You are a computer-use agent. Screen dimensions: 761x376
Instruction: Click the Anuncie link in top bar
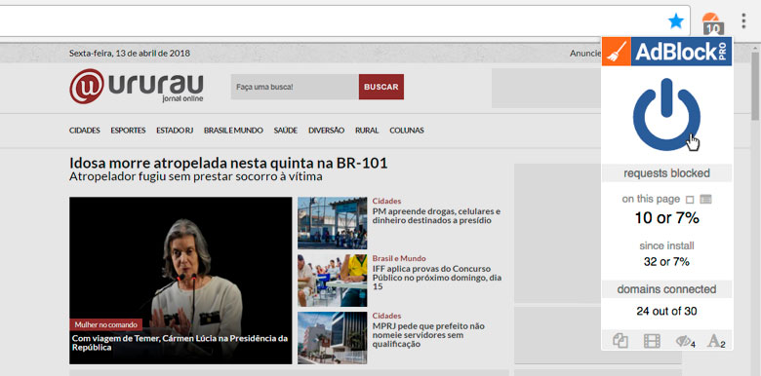tap(585, 54)
